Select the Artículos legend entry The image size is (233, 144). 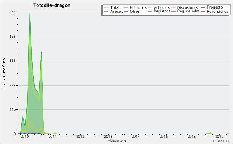point(162,7)
